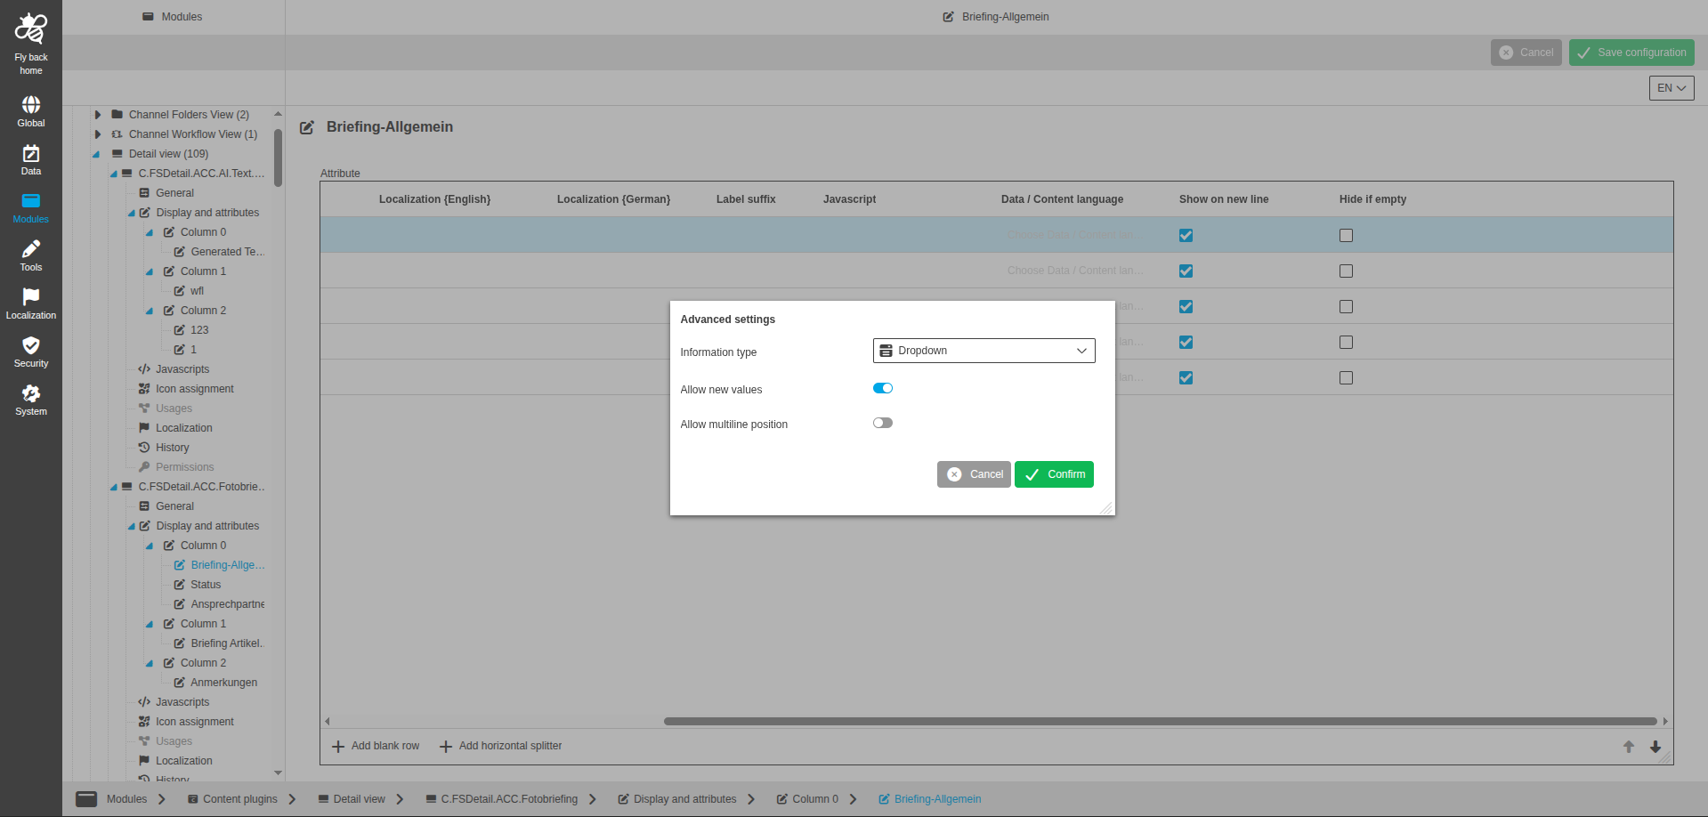Viewport: 1708px width, 817px height.
Task: Uncheck Show on new line in first row
Action: [1186, 236]
